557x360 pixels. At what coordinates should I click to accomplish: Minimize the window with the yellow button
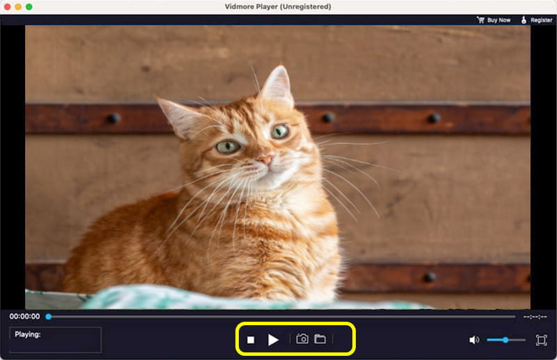[18, 6]
